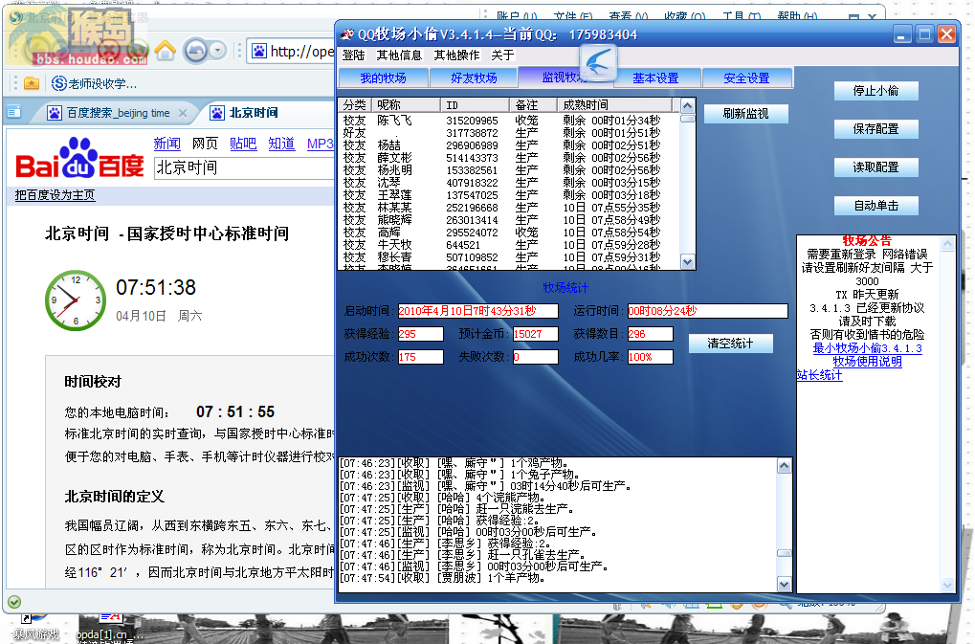Screen dimensions: 975x644
Task: Open the back-history dropdown arrow
Action: [x=217, y=51]
